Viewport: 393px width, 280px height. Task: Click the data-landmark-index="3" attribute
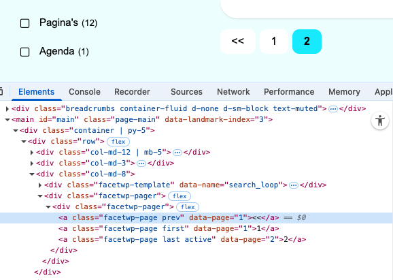coord(216,119)
